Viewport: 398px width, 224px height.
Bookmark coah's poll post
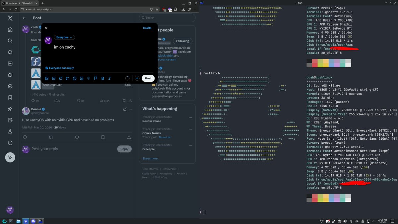pos(124,101)
